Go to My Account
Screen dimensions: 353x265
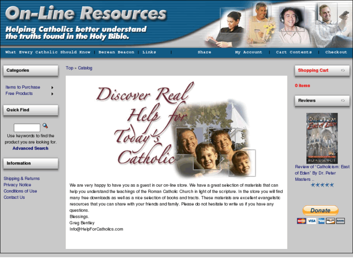click(x=249, y=52)
